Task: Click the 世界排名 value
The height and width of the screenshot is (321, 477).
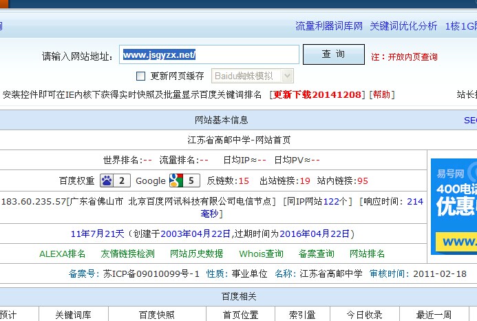Action: coord(147,160)
